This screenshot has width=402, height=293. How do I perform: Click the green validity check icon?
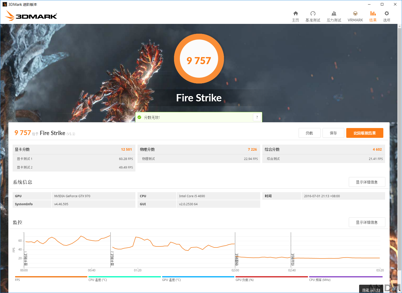139,117
